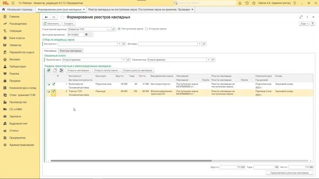The image size is (319, 179).
Task: Click Дата формирования date field
Action: tap(76, 35)
